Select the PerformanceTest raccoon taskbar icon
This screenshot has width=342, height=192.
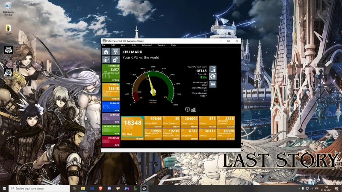[x=144, y=188]
